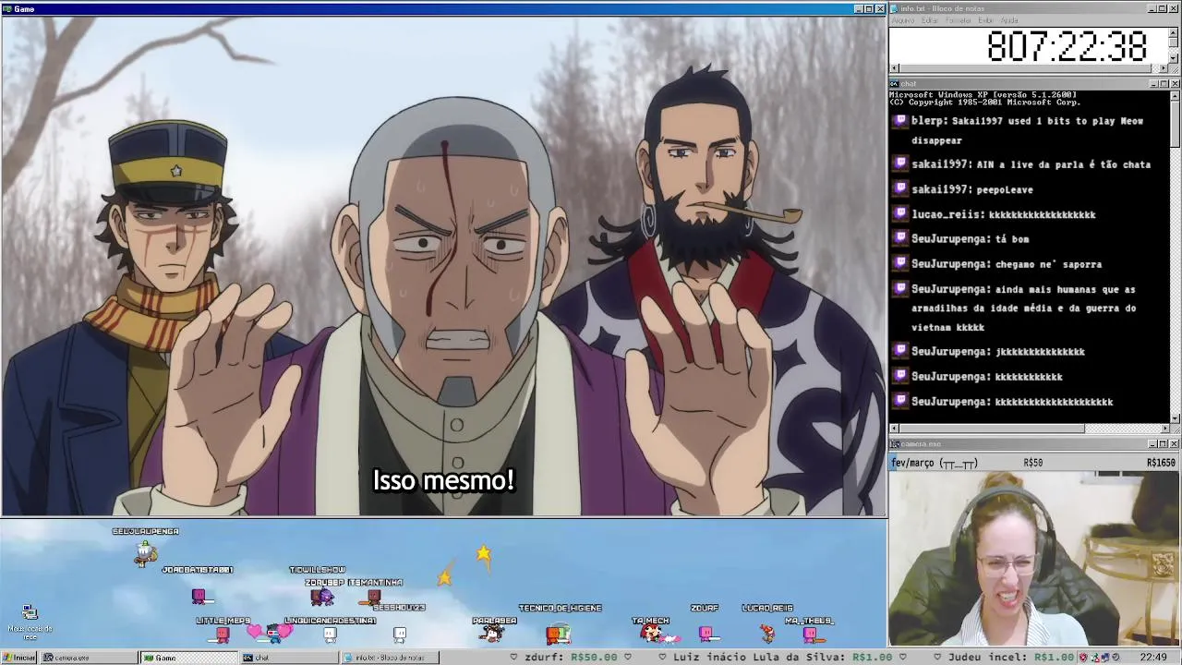
Task: Click the Notepad vertical scroll up arrow
Action: [x=1174, y=32]
